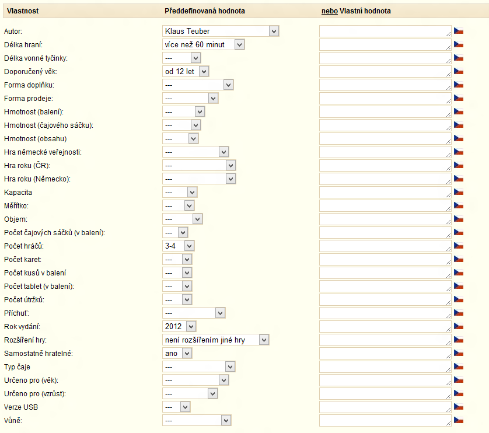The width and height of the screenshot is (489, 433).
Task: Expand the Rozšíření hry dropdown
Action: pos(215,340)
